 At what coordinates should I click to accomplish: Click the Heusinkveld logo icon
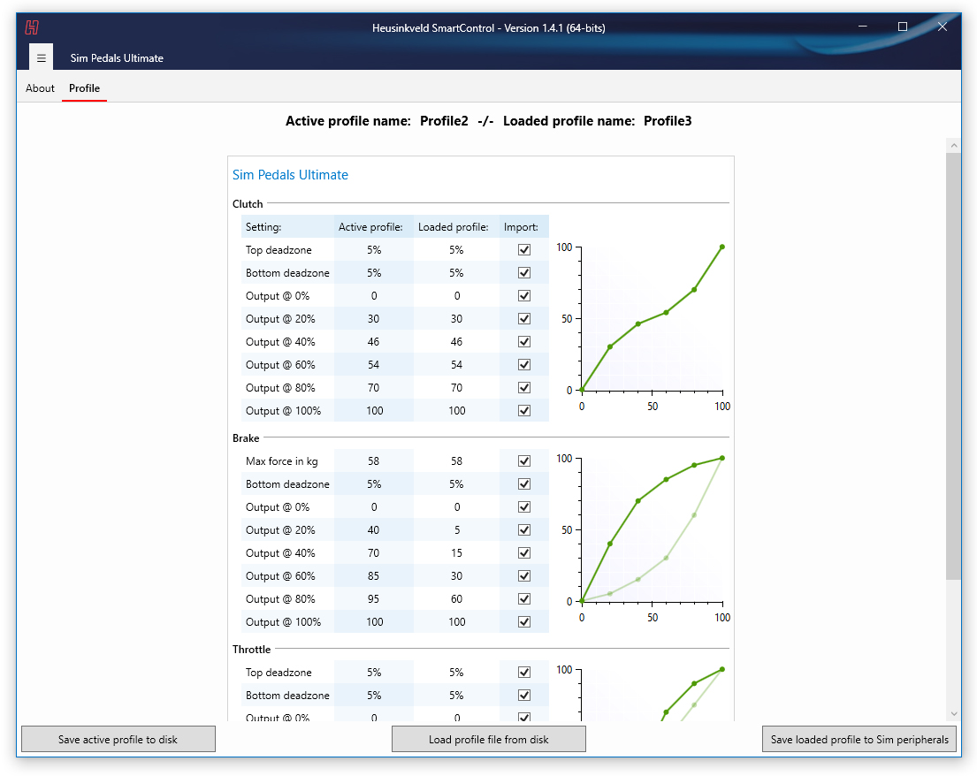coord(32,27)
